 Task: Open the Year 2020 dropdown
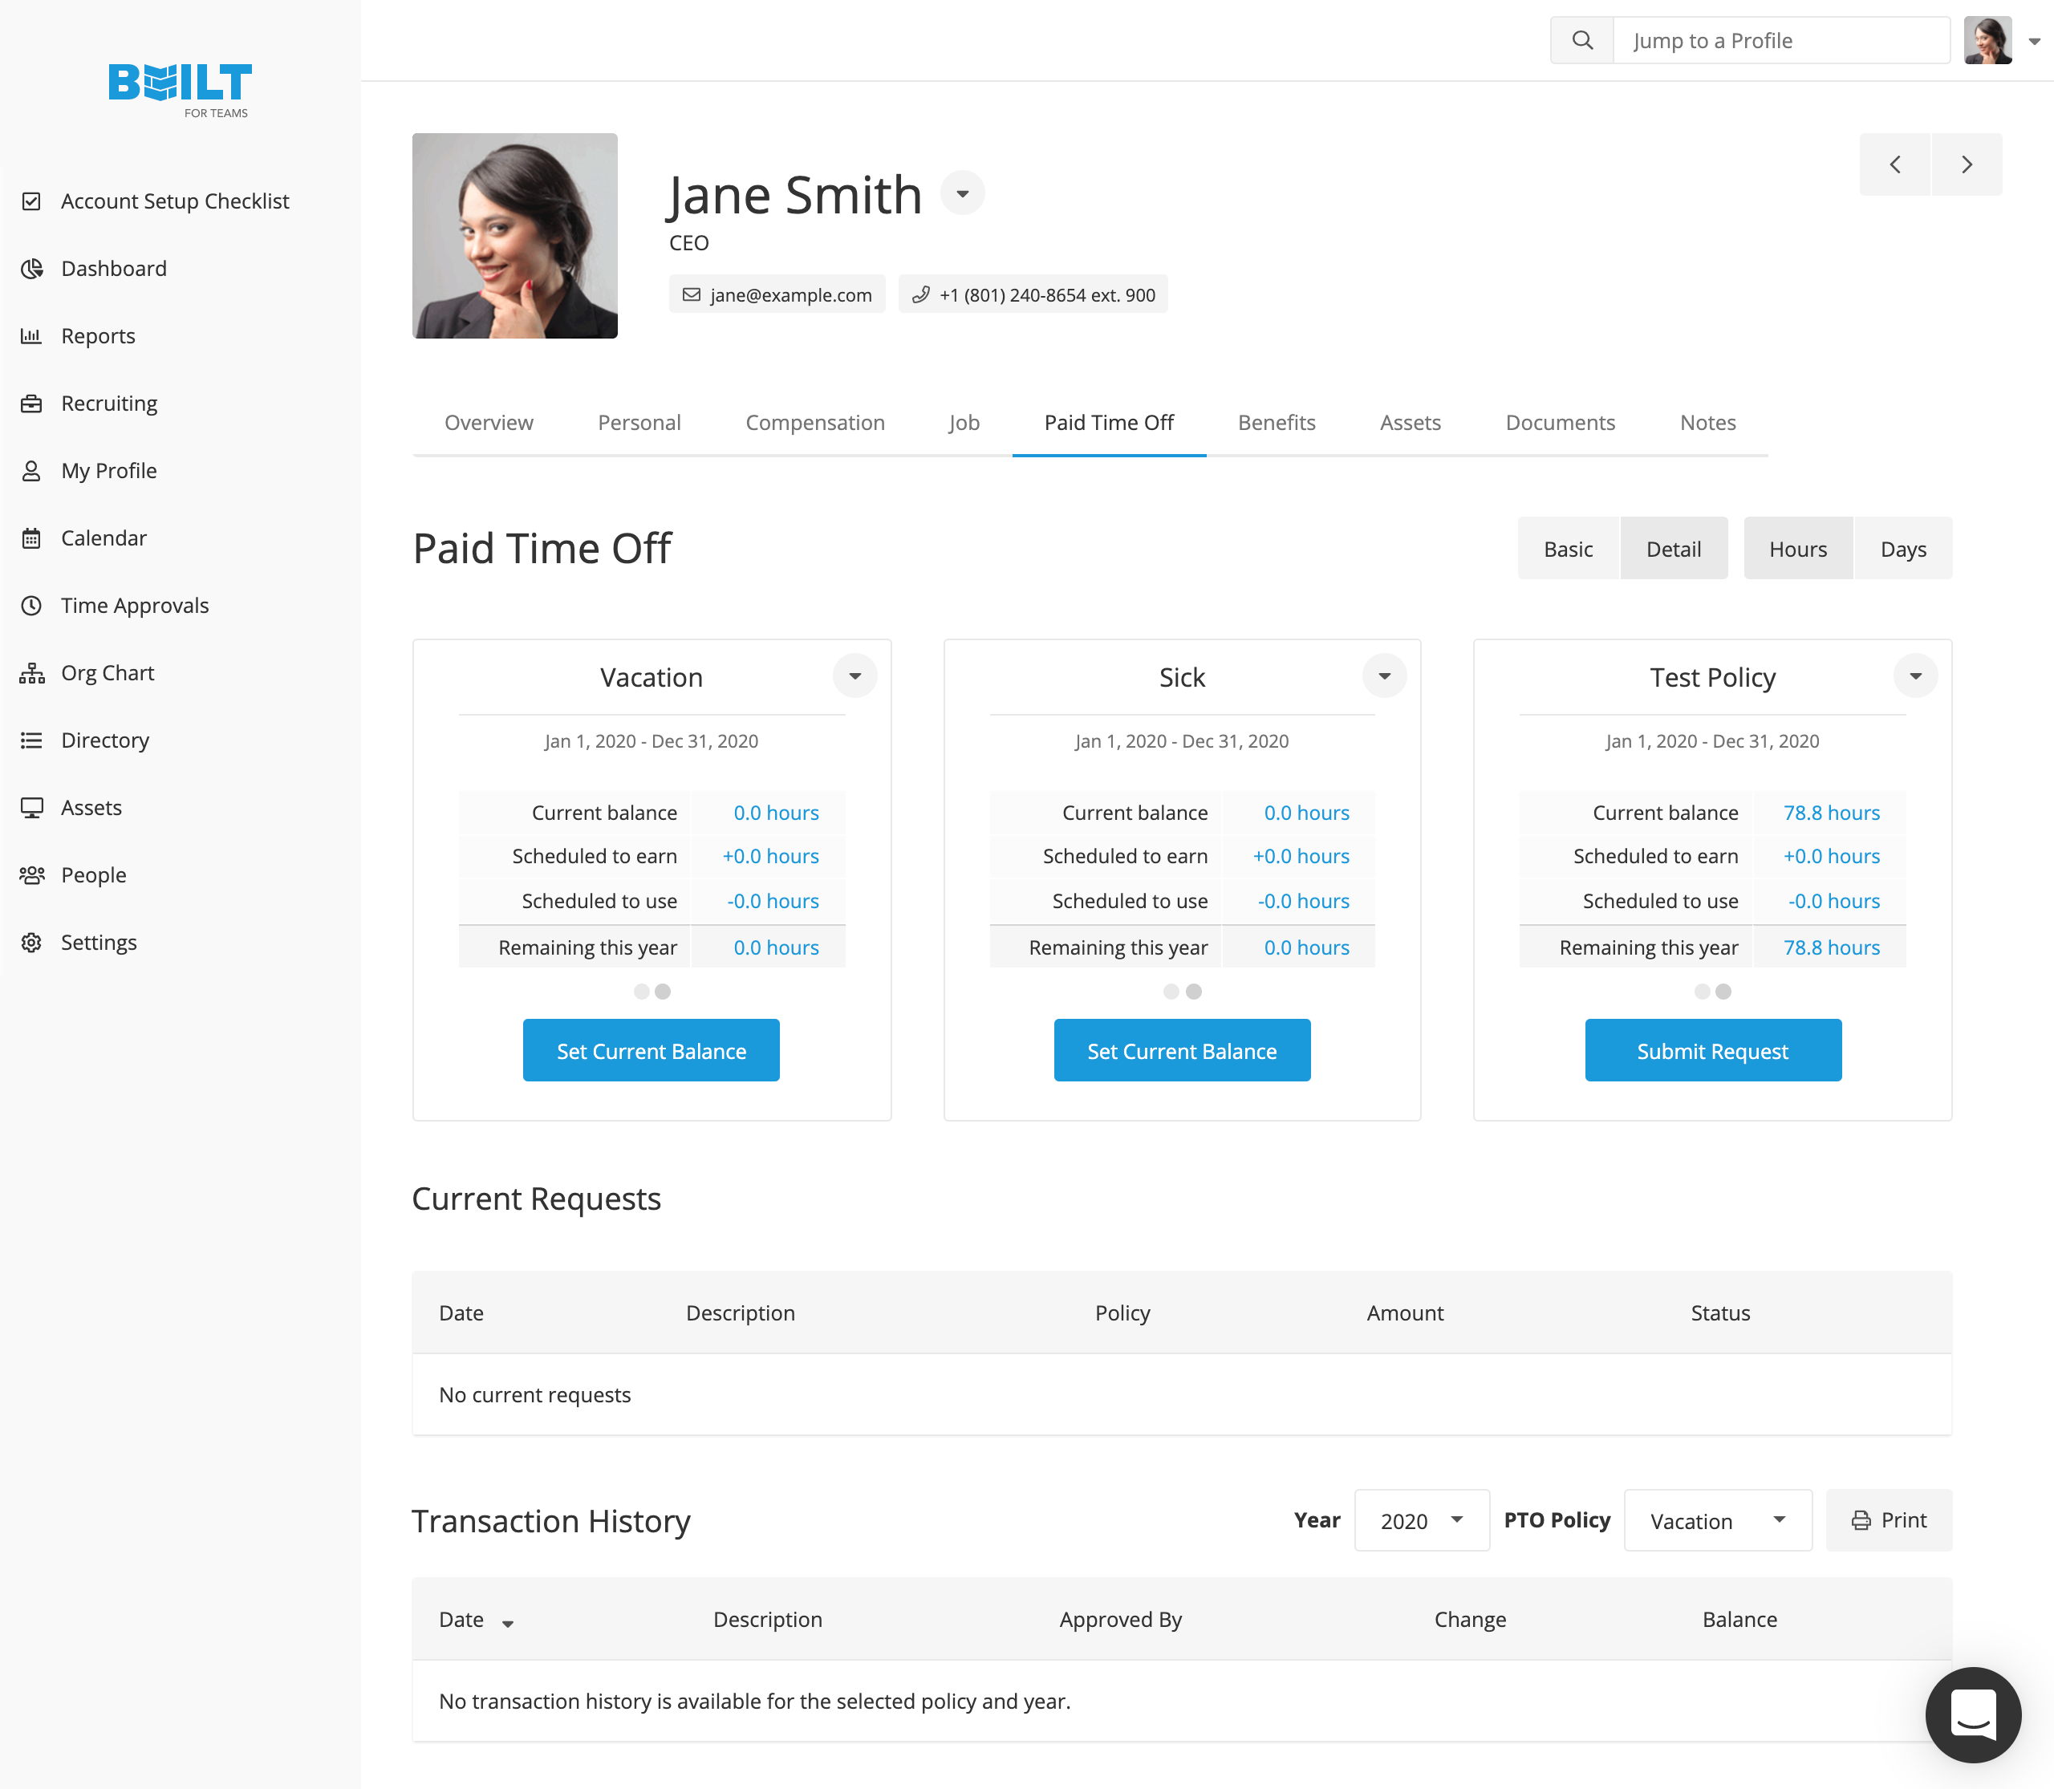pyautogui.click(x=1421, y=1520)
